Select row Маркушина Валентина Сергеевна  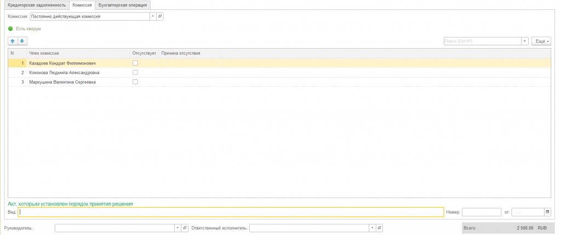pyautogui.click(x=279, y=82)
